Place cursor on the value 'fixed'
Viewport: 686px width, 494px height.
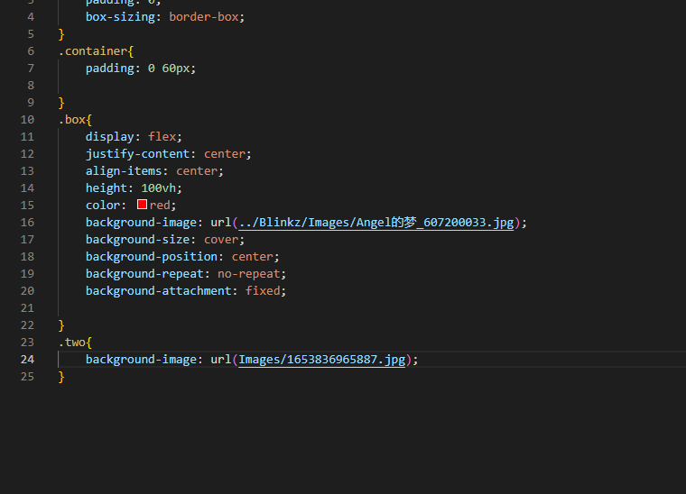tap(264, 291)
